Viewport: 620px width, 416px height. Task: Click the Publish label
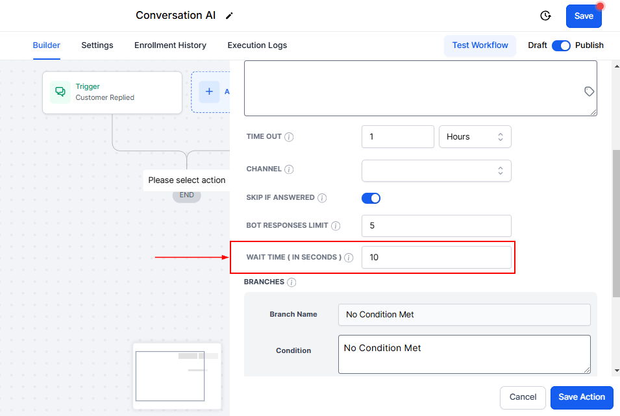coord(589,45)
